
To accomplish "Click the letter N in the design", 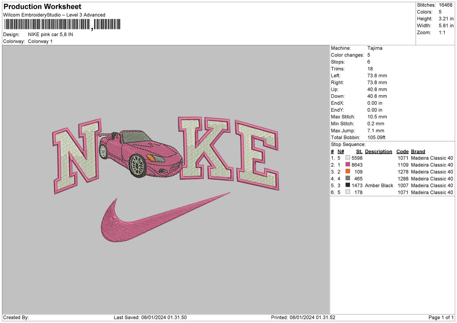I will 77,155.
